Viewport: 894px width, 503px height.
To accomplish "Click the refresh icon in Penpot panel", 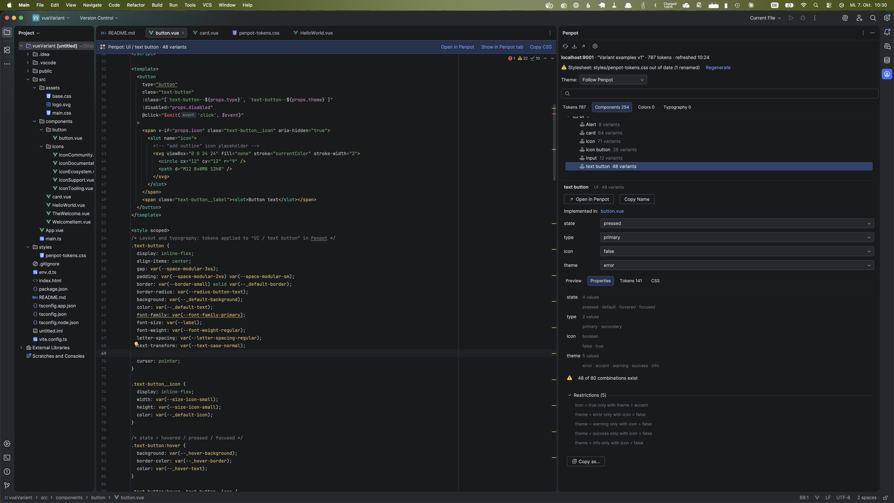I will pos(565,46).
